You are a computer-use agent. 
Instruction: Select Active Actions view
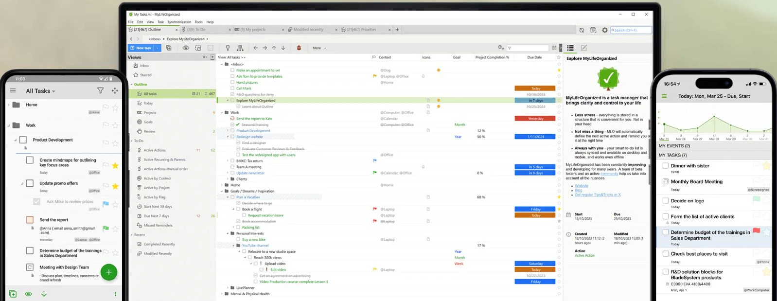click(x=155, y=150)
